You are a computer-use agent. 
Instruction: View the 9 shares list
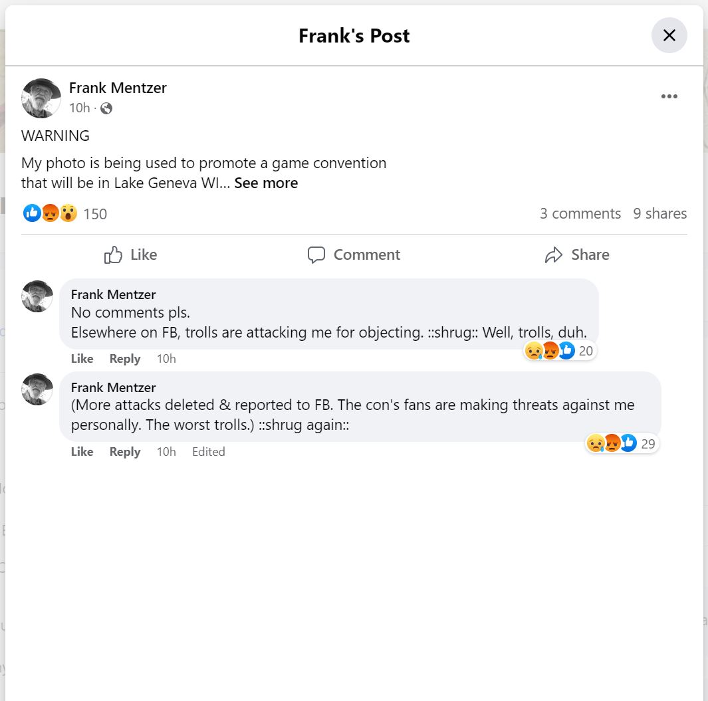[x=659, y=213]
